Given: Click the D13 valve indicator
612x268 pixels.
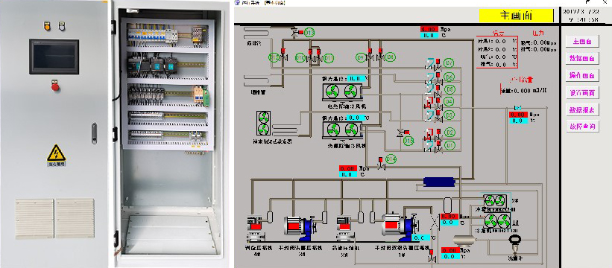Looking at the screenshot, I should pos(309,33).
